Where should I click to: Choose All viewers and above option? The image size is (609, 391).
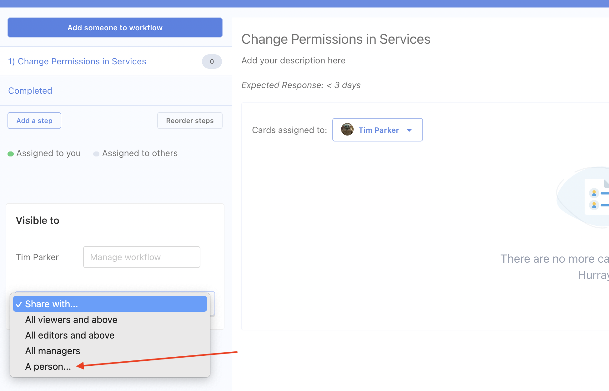pos(71,319)
